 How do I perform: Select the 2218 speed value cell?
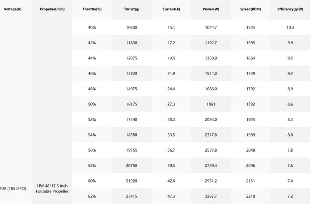click(x=250, y=196)
